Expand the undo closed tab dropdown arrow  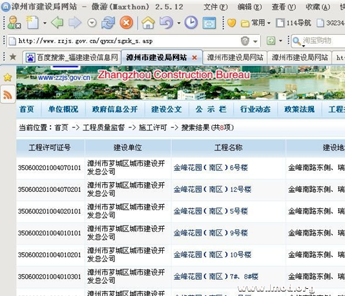tap(179, 23)
